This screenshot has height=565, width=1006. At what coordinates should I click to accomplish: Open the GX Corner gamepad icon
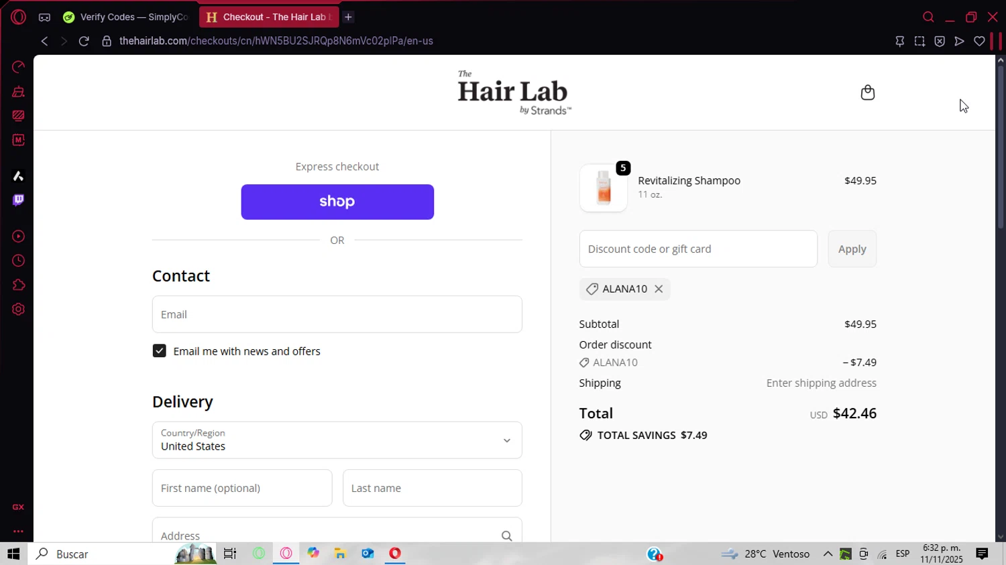pos(44,17)
